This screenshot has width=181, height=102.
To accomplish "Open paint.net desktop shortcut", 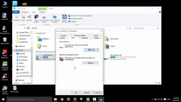I will click(5, 17).
